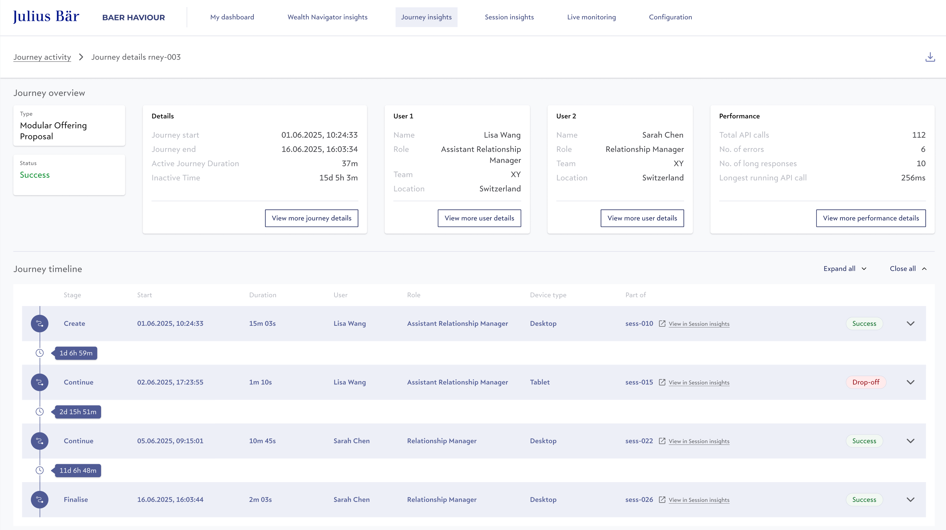The image size is (946, 530).
Task: Click View more journey details button
Action: (x=312, y=218)
